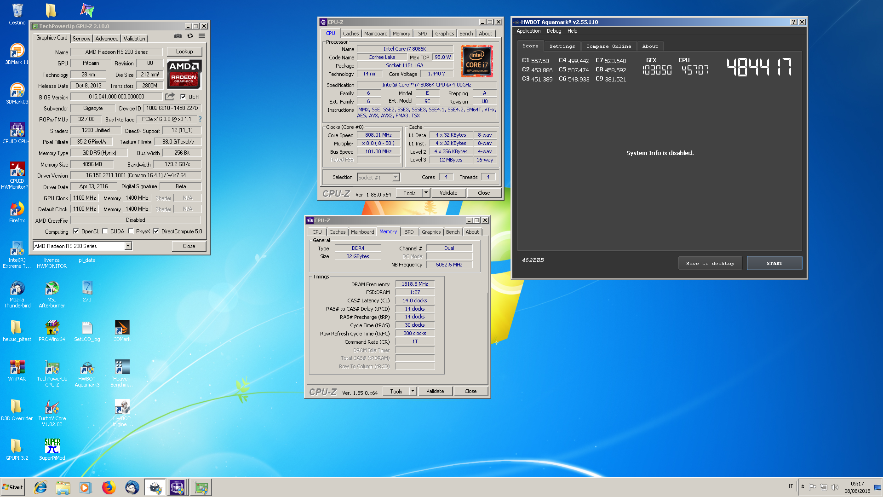Click Show Desktop button on taskbar

[x=877, y=487]
